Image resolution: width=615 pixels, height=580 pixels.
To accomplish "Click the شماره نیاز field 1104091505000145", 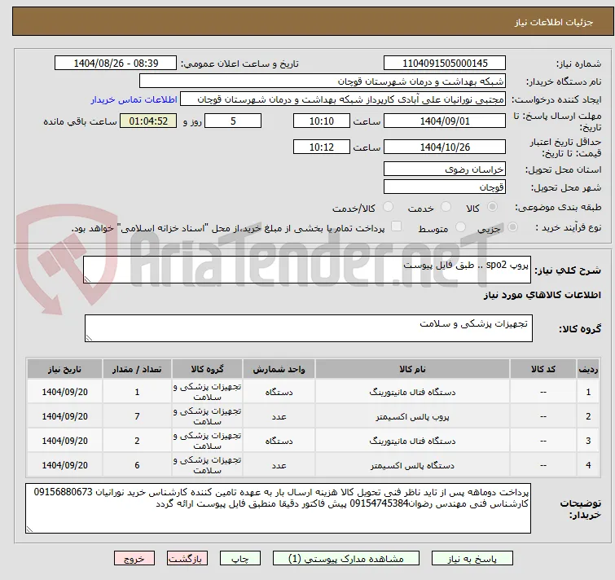I will click(x=445, y=64).
